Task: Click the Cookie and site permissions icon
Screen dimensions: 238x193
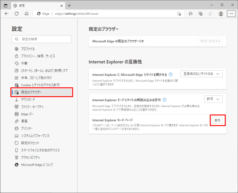Action: (17, 85)
